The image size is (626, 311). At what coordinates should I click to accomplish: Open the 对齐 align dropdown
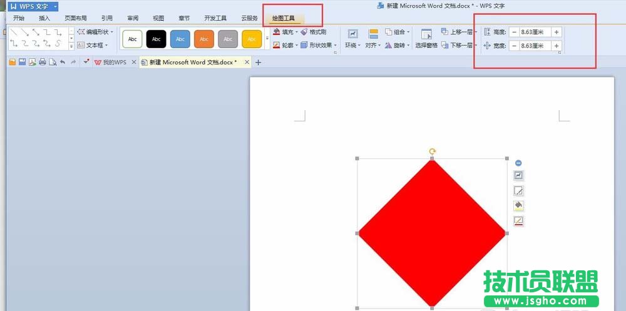[x=373, y=38]
